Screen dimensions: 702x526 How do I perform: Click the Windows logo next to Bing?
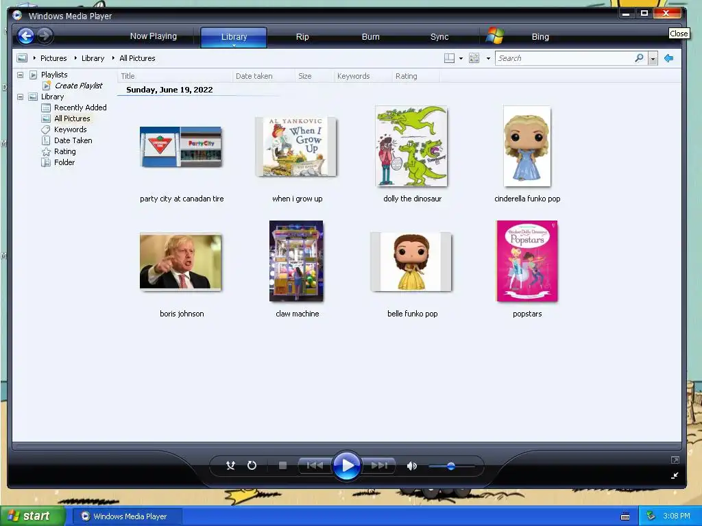coord(495,36)
